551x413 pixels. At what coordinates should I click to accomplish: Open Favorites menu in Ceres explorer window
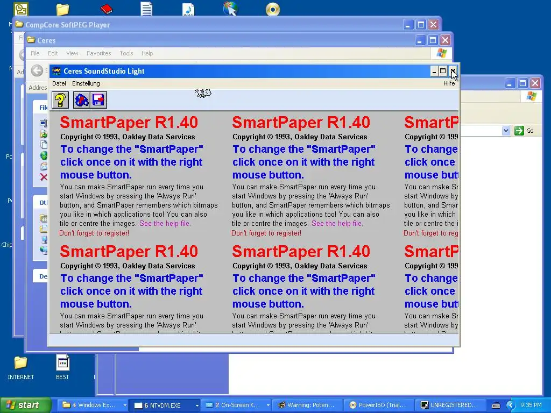(x=99, y=53)
